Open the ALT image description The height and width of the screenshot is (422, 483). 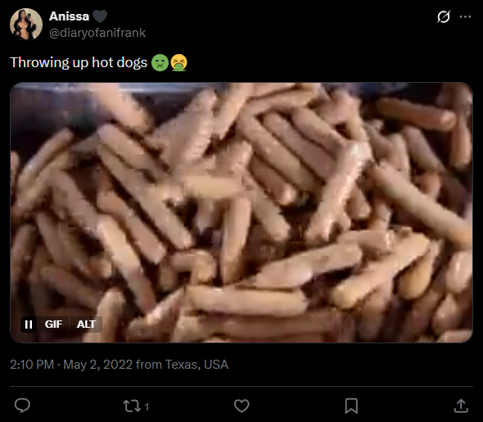click(x=86, y=324)
